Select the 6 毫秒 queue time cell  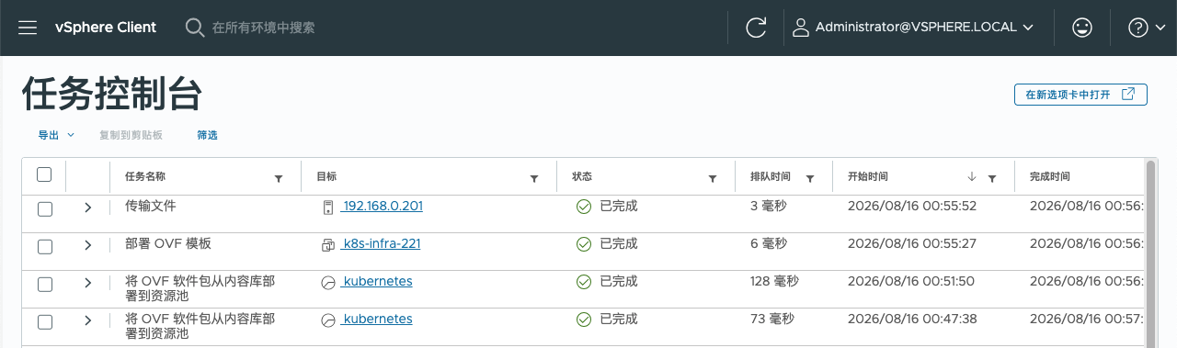tap(769, 243)
